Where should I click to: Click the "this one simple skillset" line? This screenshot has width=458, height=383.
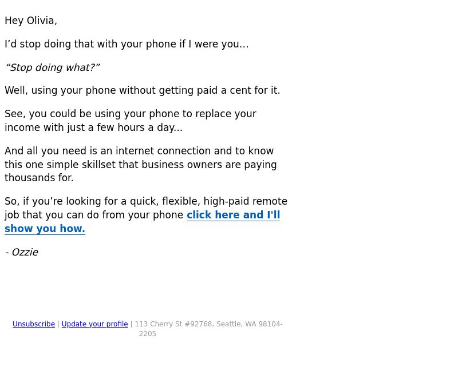point(140,165)
